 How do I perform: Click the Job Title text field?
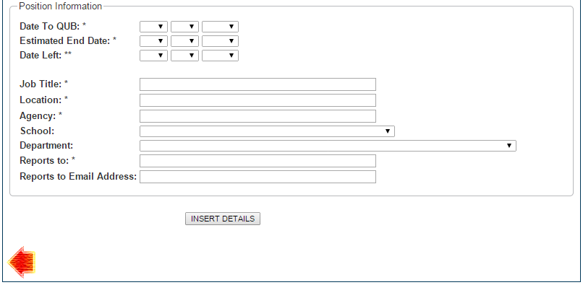click(258, 84)
